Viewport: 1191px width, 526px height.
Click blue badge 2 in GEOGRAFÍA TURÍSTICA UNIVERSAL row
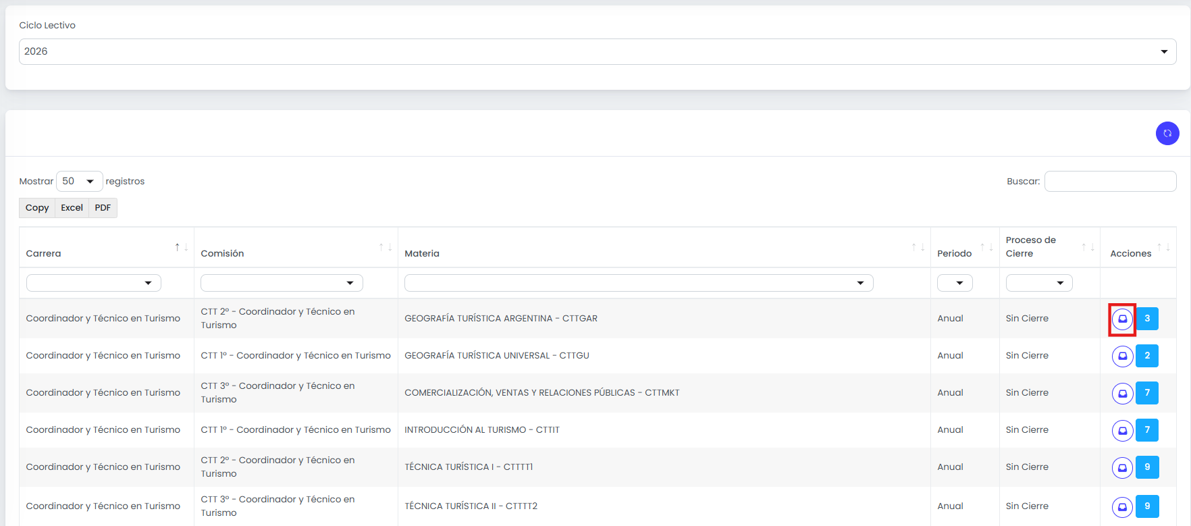pyautogui.click(x=1147, y=356)
